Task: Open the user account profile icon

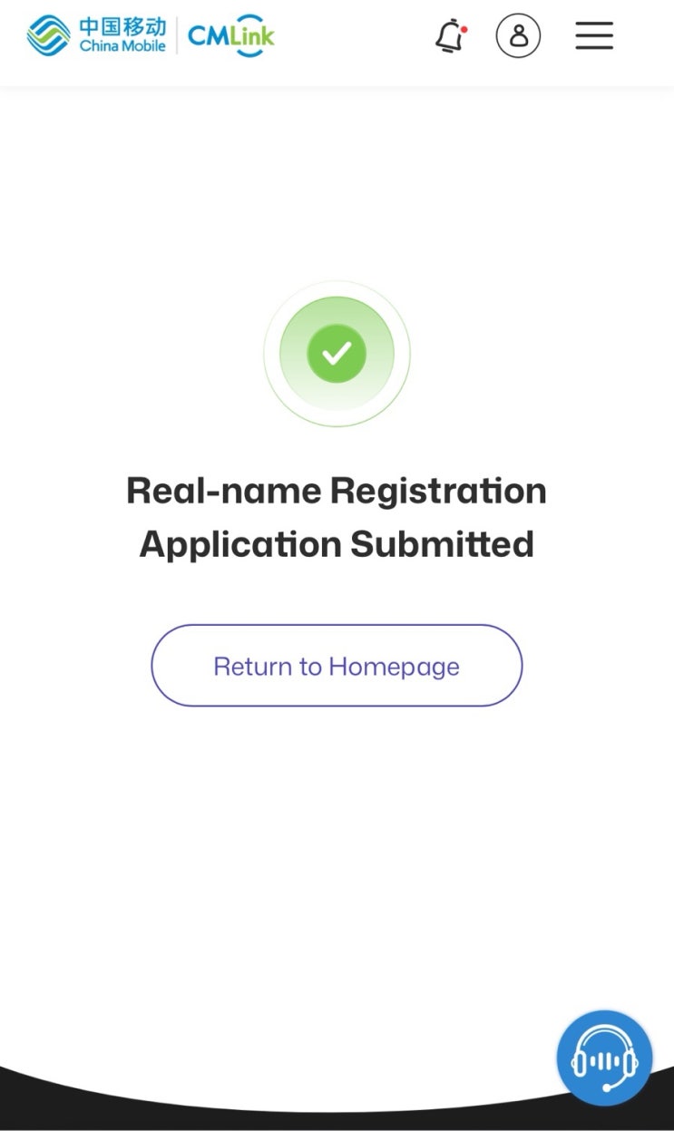Action: tap(518, 36)
